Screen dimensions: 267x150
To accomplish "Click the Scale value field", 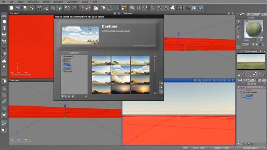I will tap(258, 40).
